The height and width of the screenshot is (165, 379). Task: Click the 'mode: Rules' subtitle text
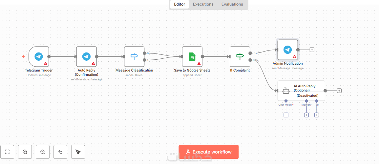[x=134, y=75]
